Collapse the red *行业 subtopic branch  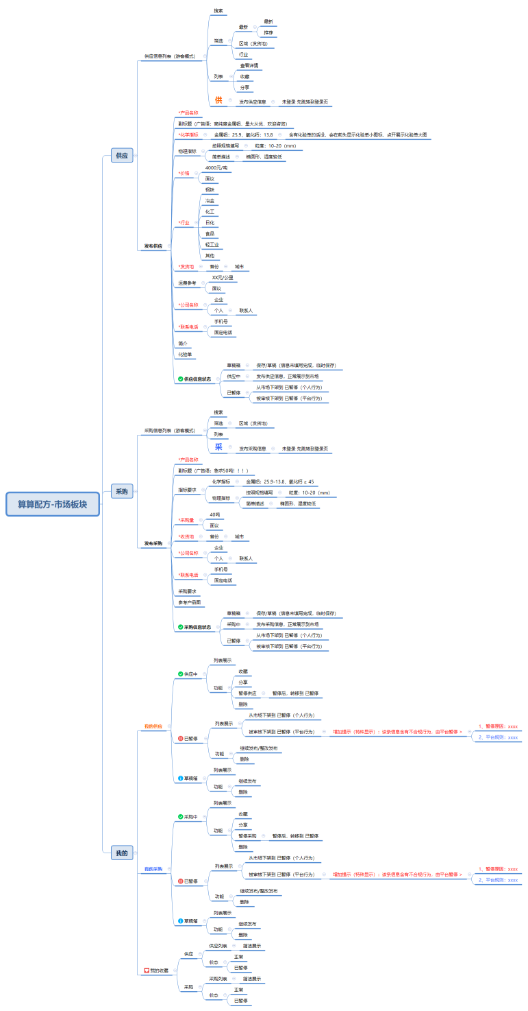[x=195, y=223]
